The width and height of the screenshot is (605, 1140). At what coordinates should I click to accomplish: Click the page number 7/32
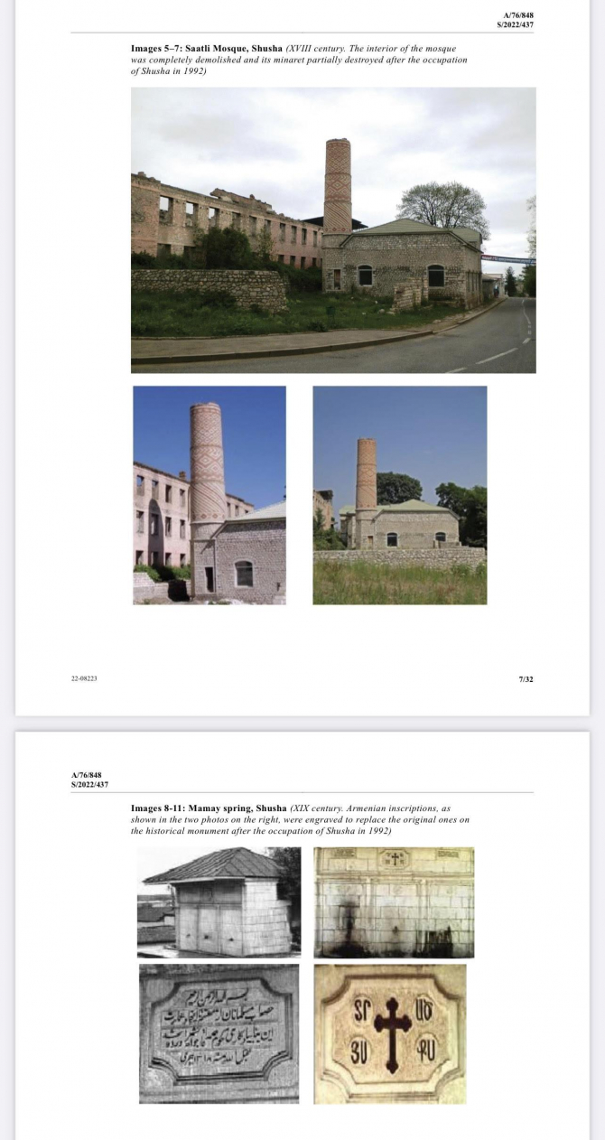526,679
